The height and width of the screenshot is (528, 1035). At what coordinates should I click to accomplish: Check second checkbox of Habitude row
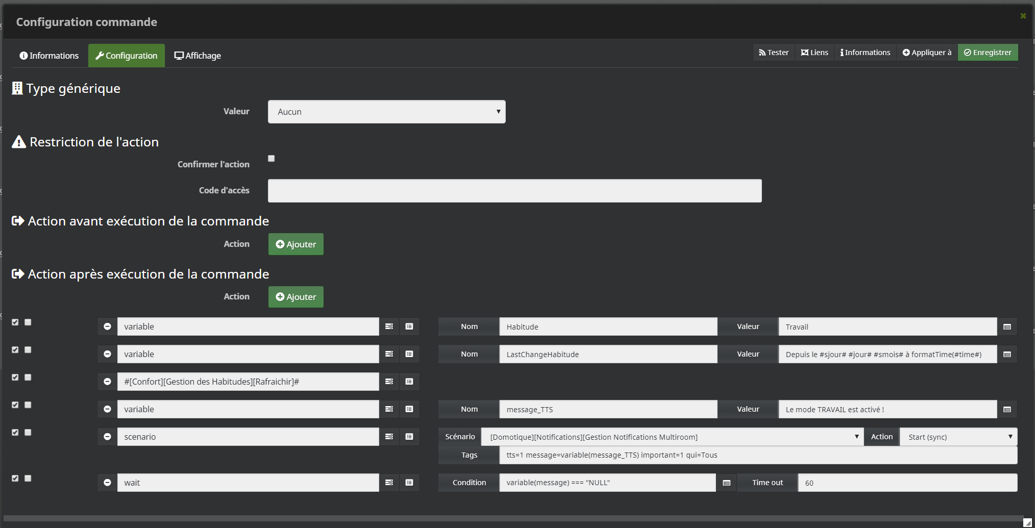click(x=28, y=322)
